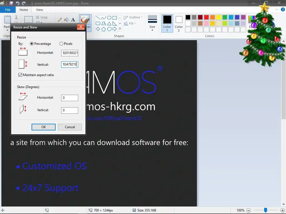The height and width of the screenshot is (214, 286).
Task: Pick the Line shape
Action: click(98, 18)
